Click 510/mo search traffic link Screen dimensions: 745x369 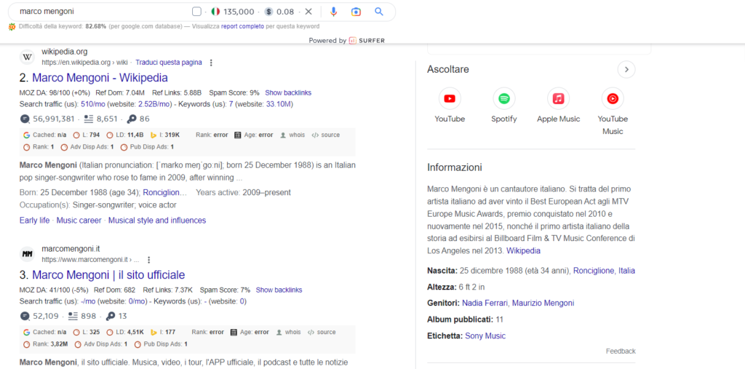(93, 103)
